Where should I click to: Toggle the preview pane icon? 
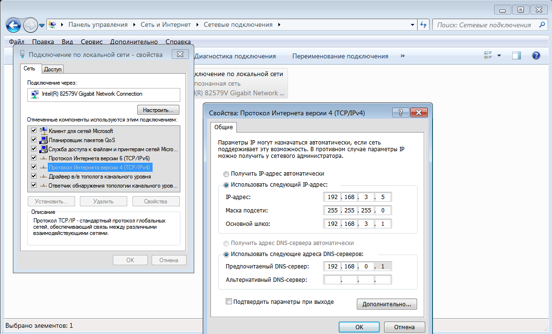pyautogui.click(x=516, y=56)
